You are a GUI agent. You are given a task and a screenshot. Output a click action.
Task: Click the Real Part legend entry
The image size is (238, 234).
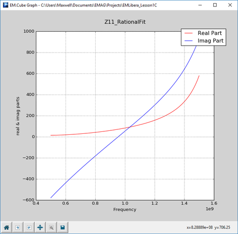point(210,33)
